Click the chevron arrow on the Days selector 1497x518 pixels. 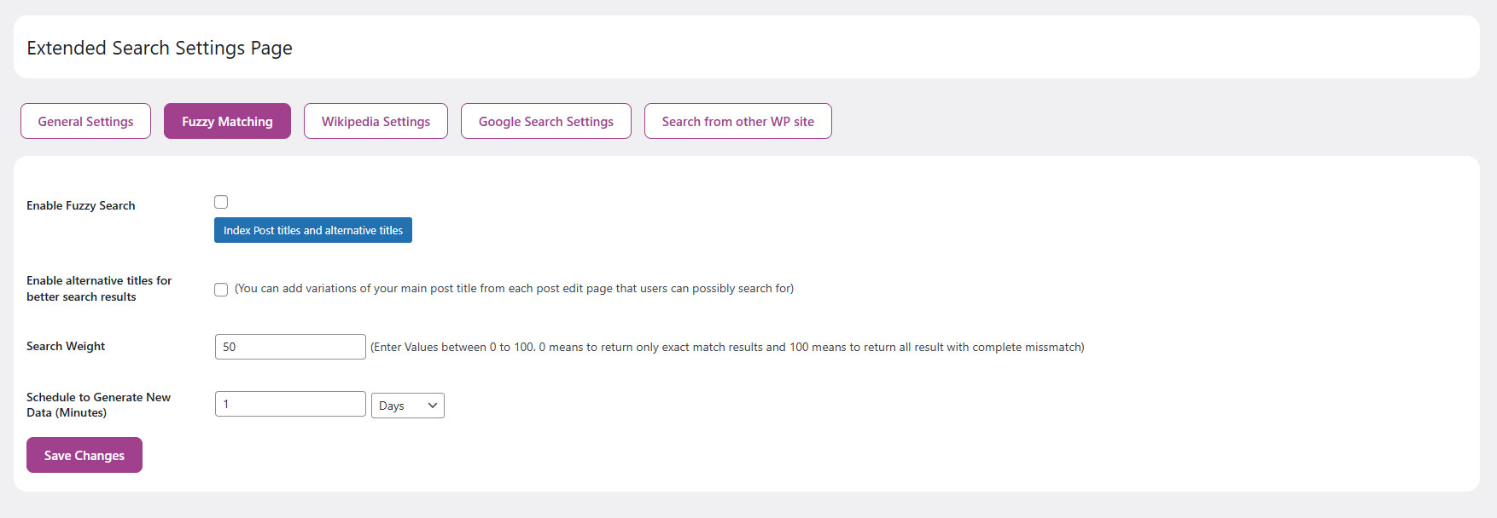[x=433, y=406]
